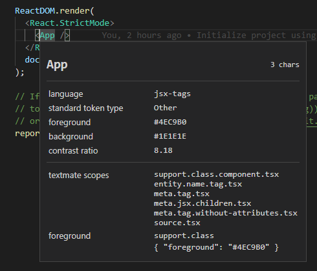Click the highlighted App tag in editor
Image resolution: width=317 pixels, height=271 pixels.
47,35
